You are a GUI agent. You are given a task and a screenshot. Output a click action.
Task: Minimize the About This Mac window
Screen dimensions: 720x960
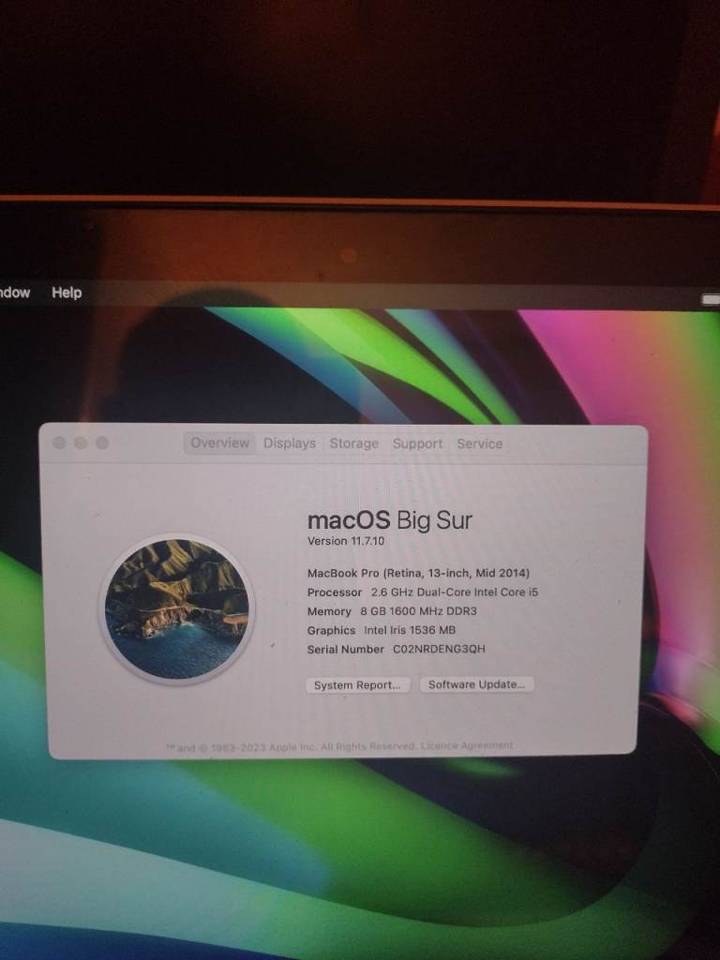tap(81, 442)
